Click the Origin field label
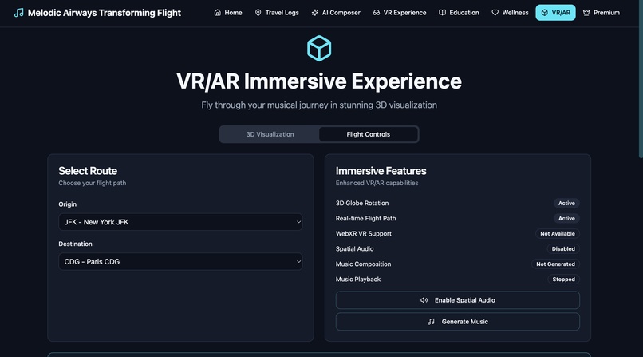 click(67, 204)
